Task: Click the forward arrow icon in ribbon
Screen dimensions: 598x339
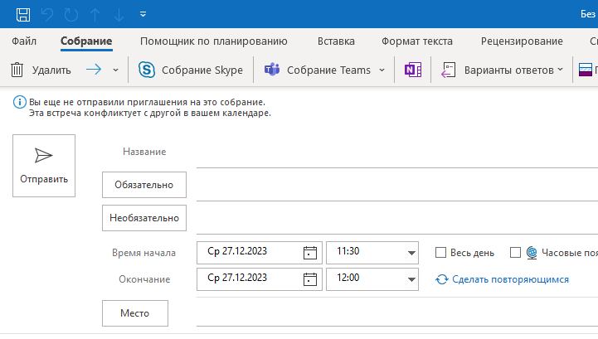Action: 94,70
